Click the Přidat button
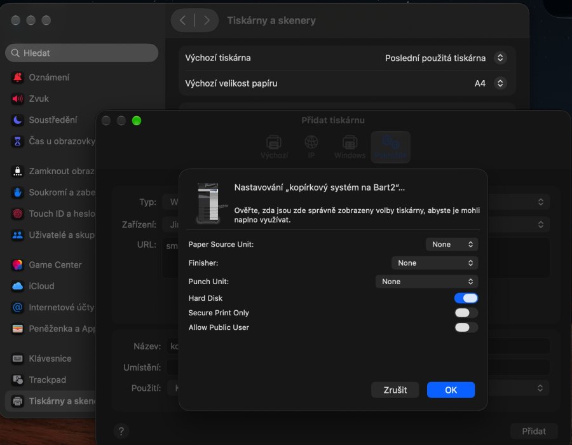The width and height of the screenshot is (572, 445). click(x=534, y=431)
